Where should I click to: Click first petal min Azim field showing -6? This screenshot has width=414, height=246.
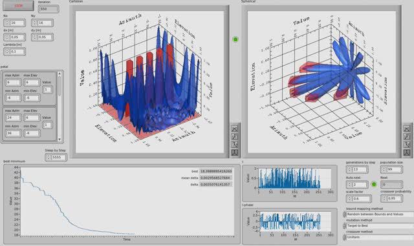point(13,98)
